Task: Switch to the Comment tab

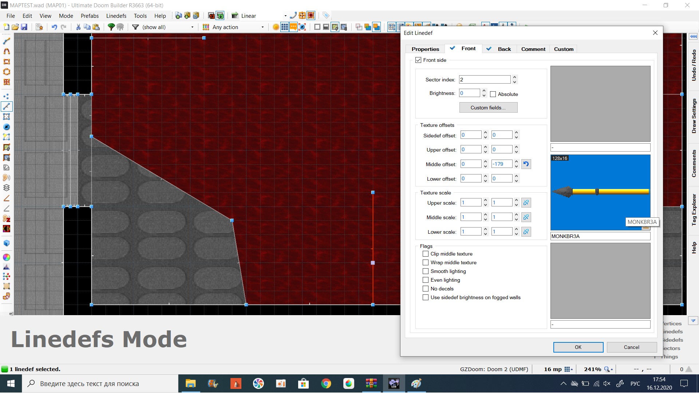Action: coord(533,49)
